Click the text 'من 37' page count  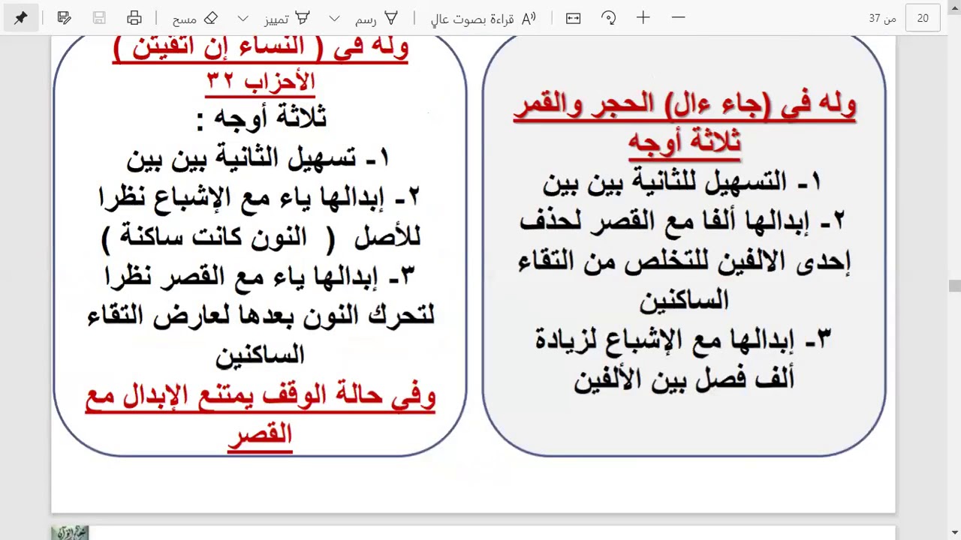(x=883, y=18)
